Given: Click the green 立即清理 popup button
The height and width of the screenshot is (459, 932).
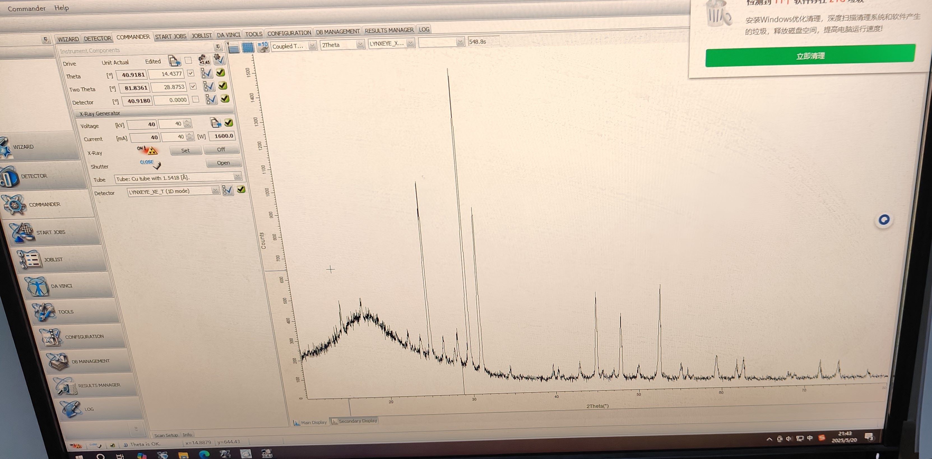Looking at the screenshot, I should click(810, 56).
